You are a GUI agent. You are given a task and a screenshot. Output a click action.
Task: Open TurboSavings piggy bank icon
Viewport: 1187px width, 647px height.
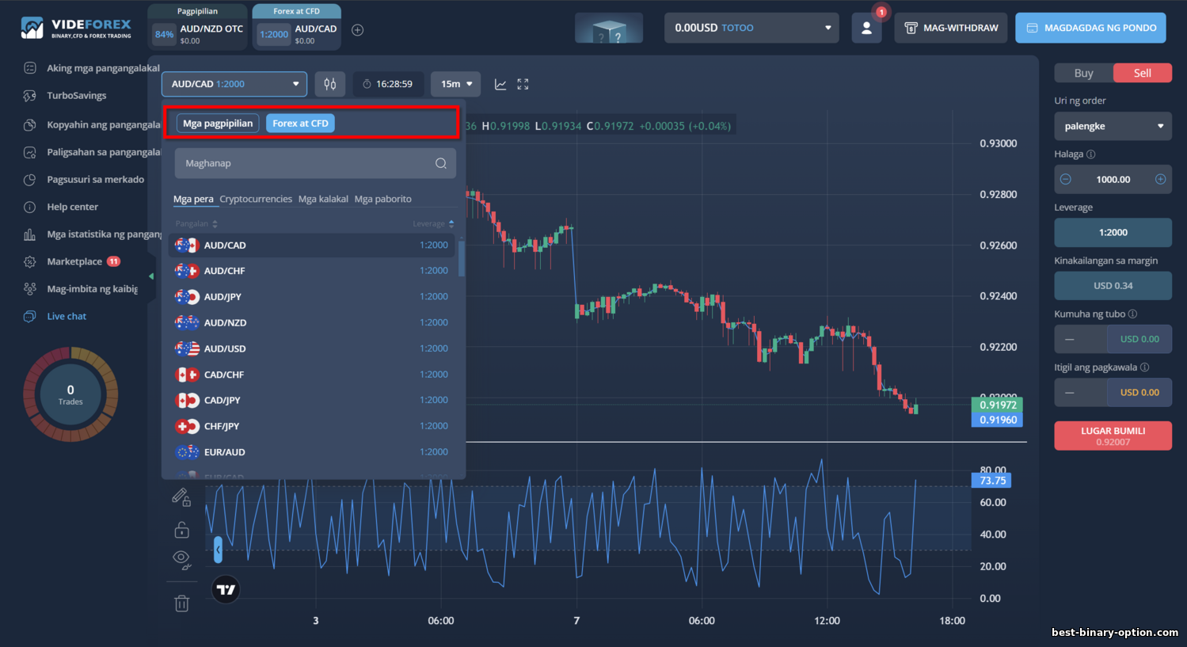click(30, 96)
